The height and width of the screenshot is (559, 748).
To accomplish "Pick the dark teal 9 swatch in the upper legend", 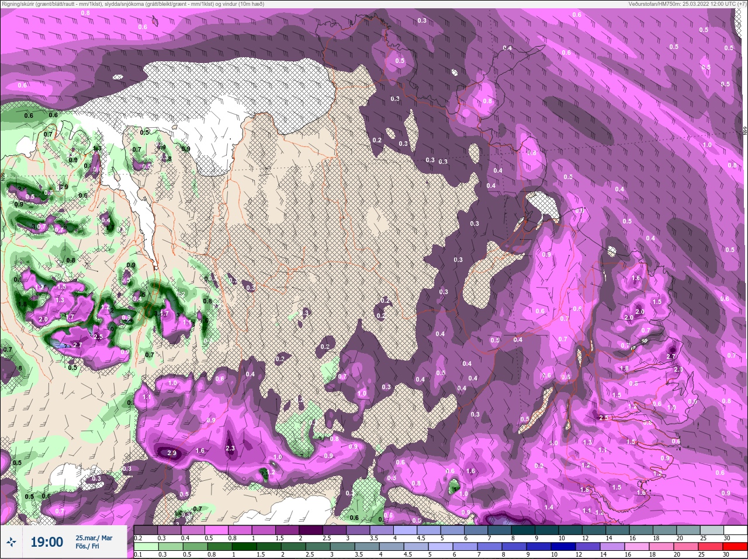I will [547, 530].
